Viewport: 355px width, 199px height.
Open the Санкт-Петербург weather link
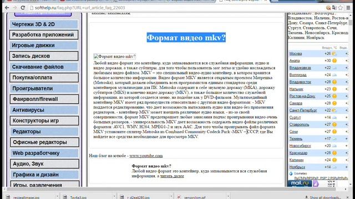[x=303, y=111]
